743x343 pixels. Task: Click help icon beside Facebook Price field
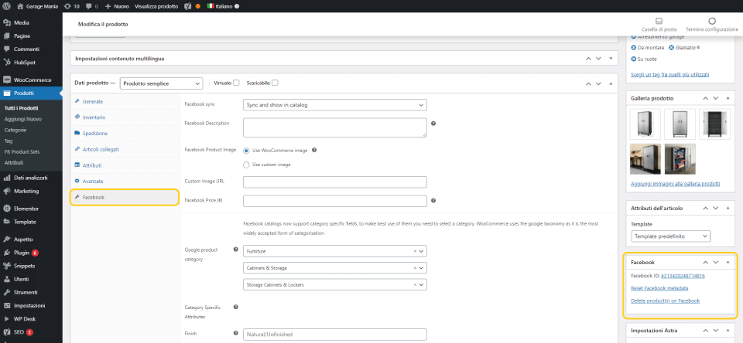coord(433,201)
